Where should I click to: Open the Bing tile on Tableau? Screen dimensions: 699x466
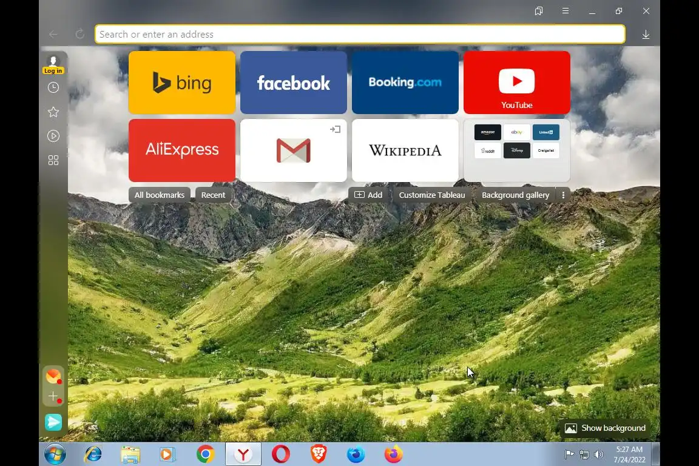coord(182,83)
